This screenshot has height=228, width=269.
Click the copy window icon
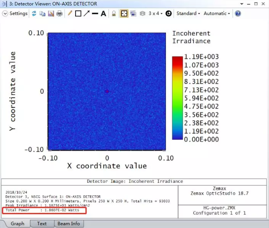coord(43,14)
